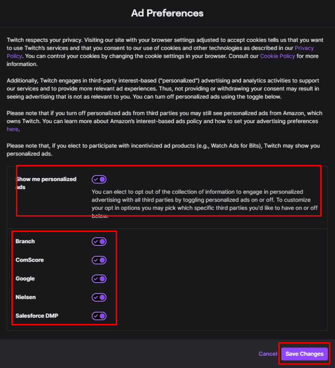
Task: Open the Privacy Policy link
Action: [304, 48]
